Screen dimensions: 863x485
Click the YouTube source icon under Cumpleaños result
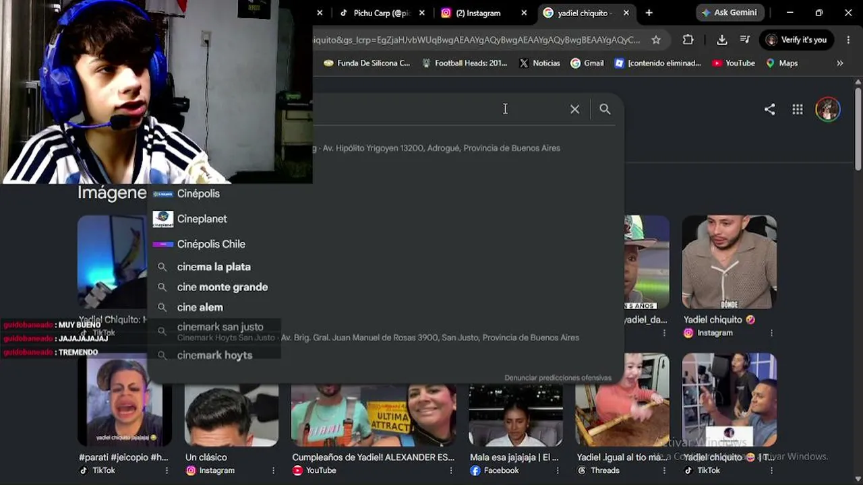[x=297, y=471]
